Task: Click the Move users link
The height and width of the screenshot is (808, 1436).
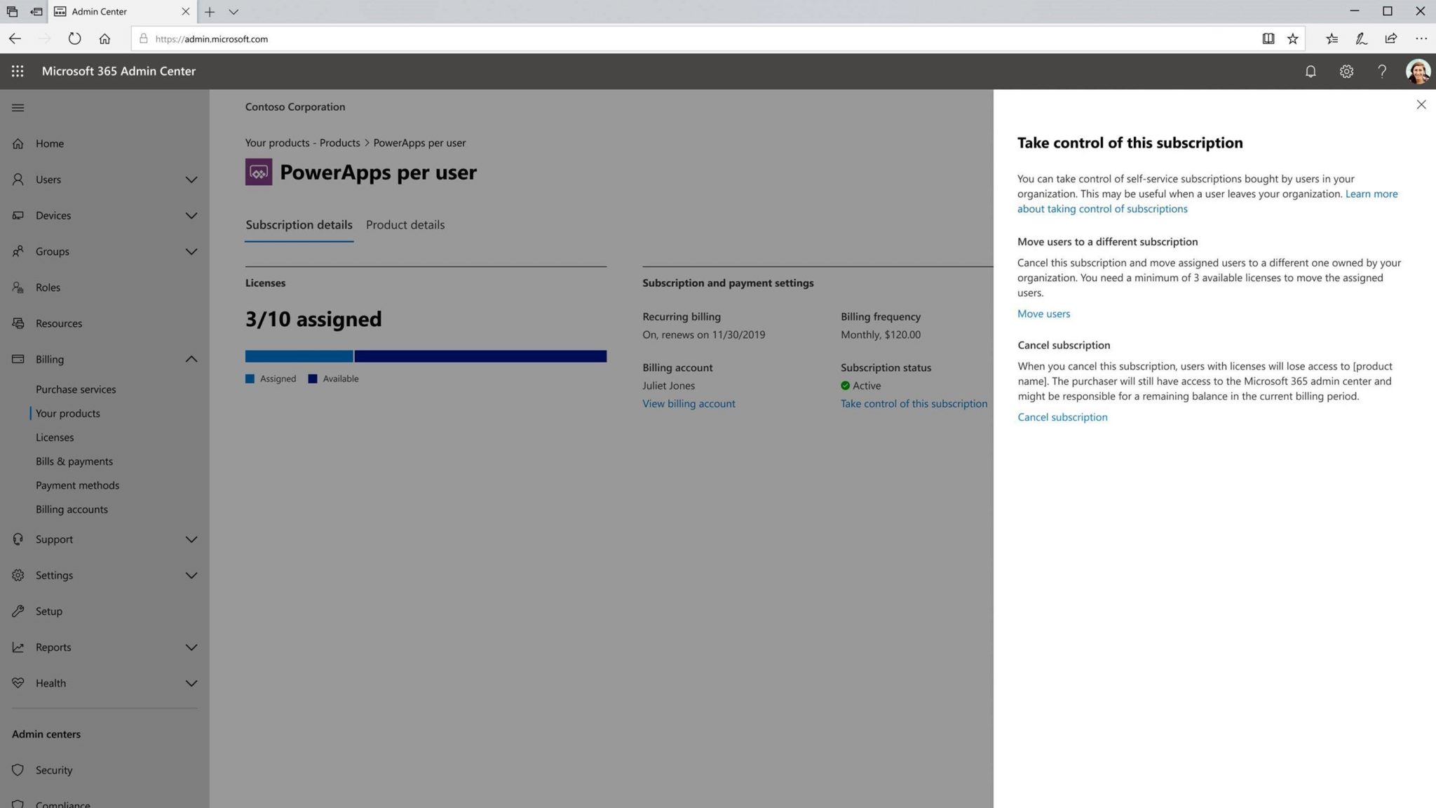Action: pos(1043,314)
